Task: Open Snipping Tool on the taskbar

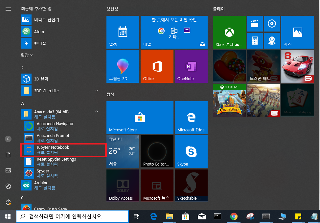Action: coord(250,216)
